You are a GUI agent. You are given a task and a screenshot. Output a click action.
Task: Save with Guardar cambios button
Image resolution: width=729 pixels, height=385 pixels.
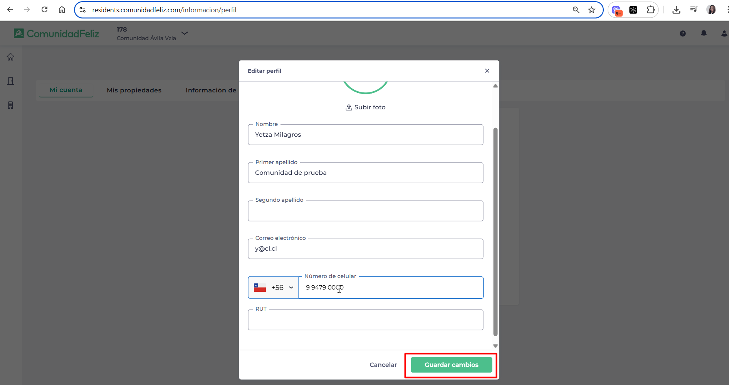tap(451, 365)
